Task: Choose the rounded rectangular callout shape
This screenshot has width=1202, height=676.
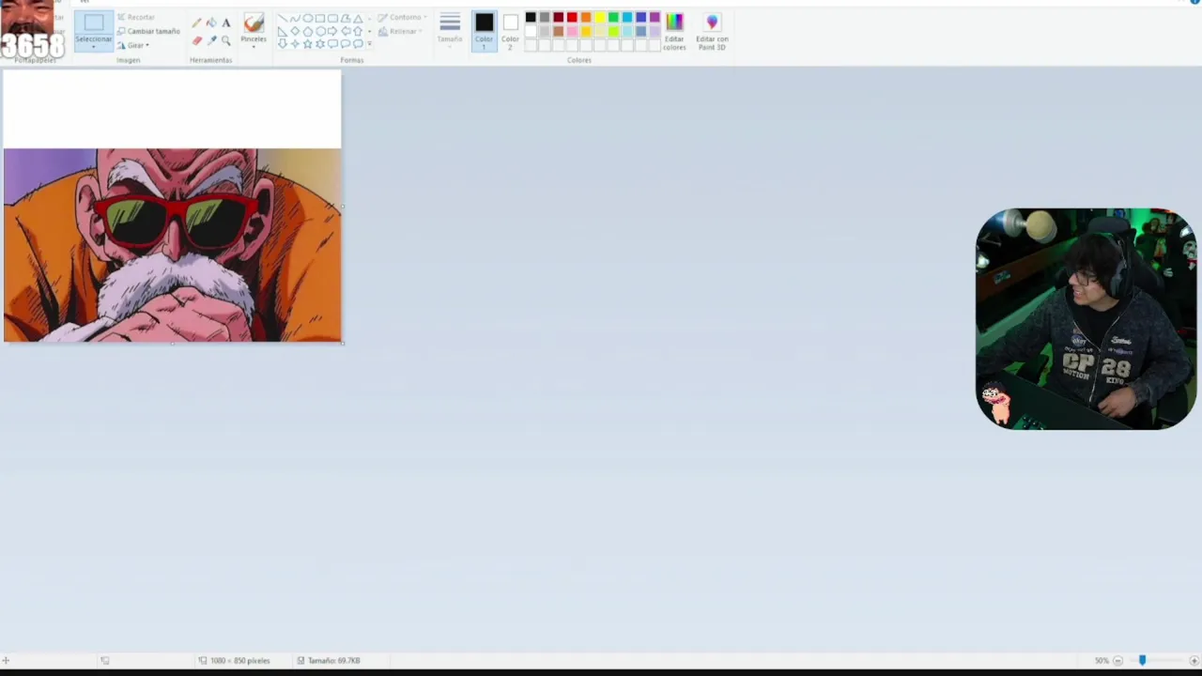Action: [x=332, y=44]
